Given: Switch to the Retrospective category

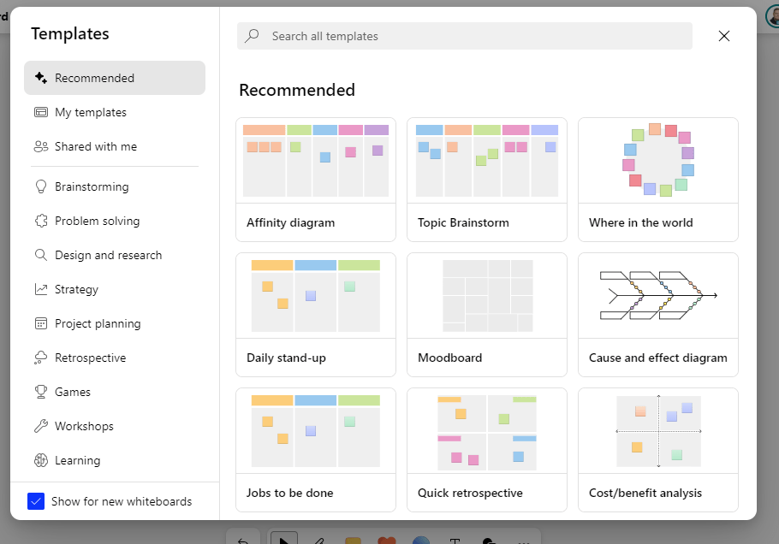Looking at the screenshot, I should (90, 358).
